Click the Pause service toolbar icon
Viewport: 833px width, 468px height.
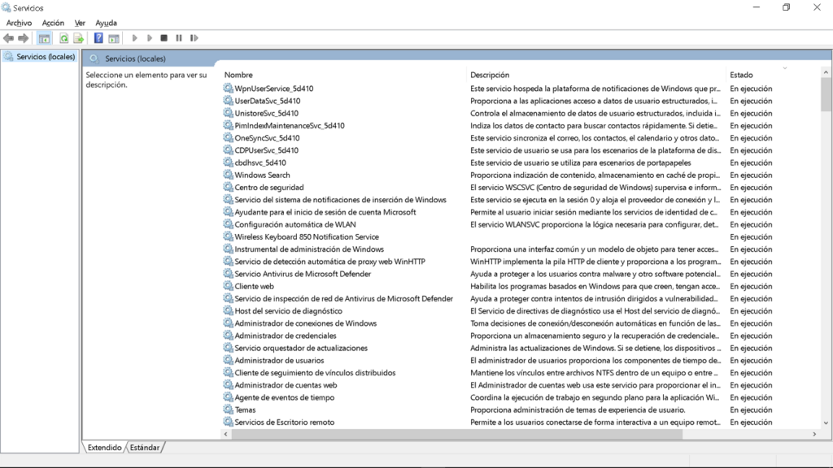179,38
